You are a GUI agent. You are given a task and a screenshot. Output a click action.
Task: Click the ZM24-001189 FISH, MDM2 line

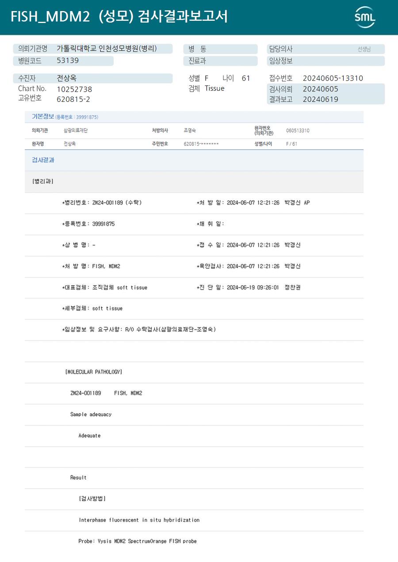[x=106, y=393]
